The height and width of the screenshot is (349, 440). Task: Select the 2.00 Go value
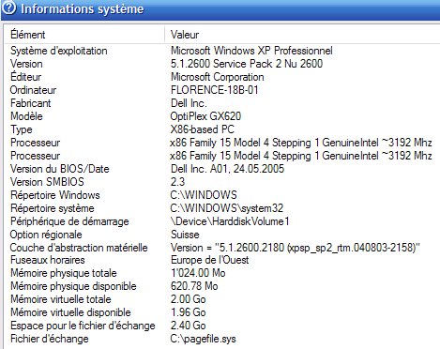click(189, 299)
